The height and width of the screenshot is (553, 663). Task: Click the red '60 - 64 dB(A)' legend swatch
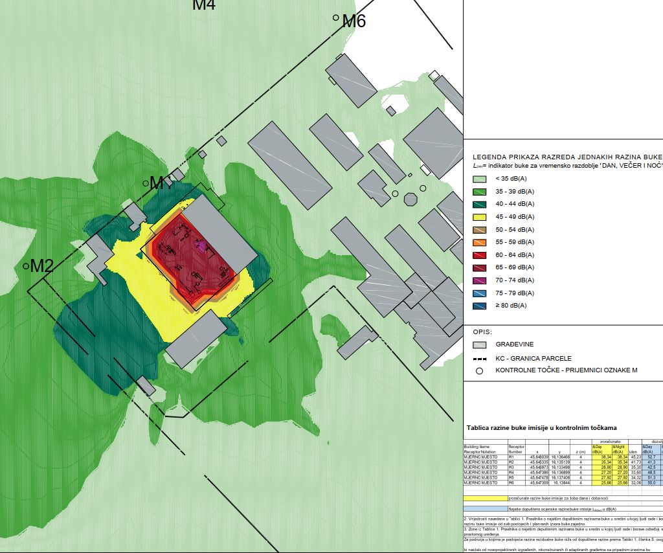(480, 254)
